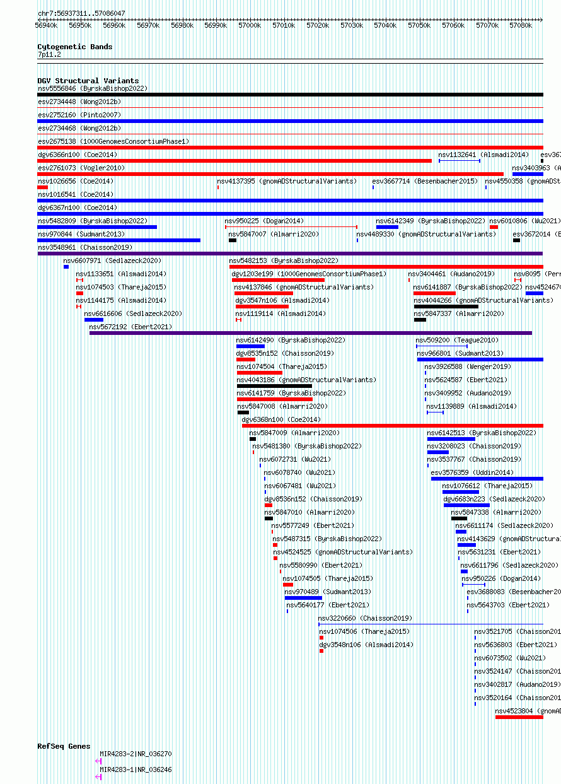Open MIR4283-2|NR_036270 gene label
Screen dimensions: 561x784
click(136, 754)
